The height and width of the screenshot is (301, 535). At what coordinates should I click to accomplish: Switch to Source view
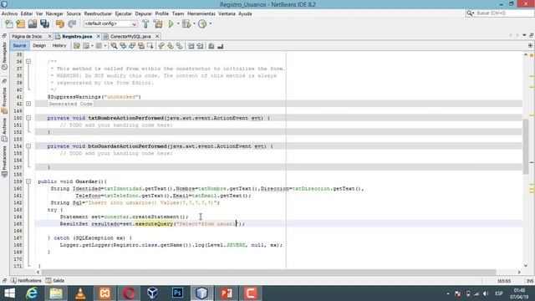(x=19, y=46)
